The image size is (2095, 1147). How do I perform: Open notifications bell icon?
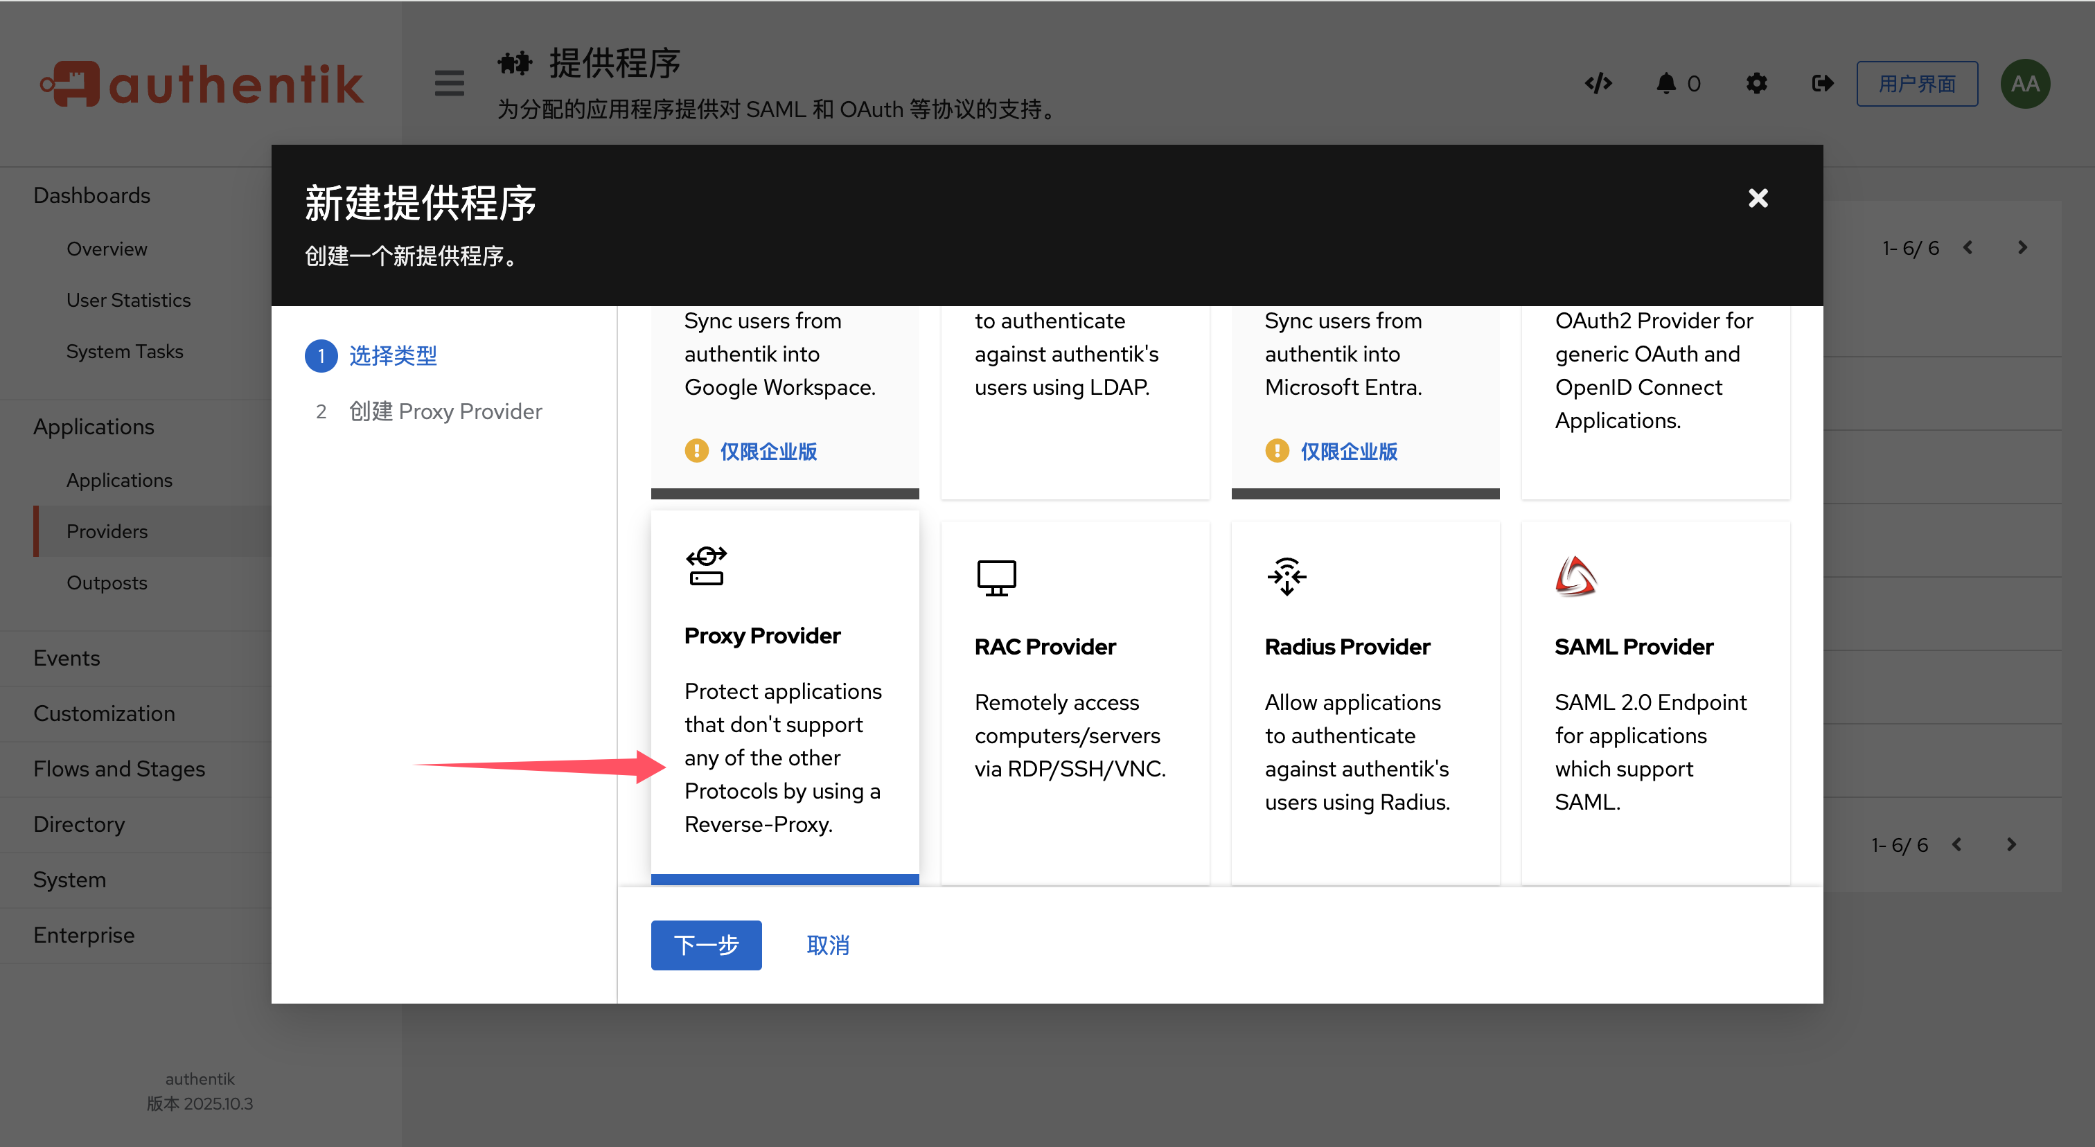pyautogui.click(x=1666, y=83)
